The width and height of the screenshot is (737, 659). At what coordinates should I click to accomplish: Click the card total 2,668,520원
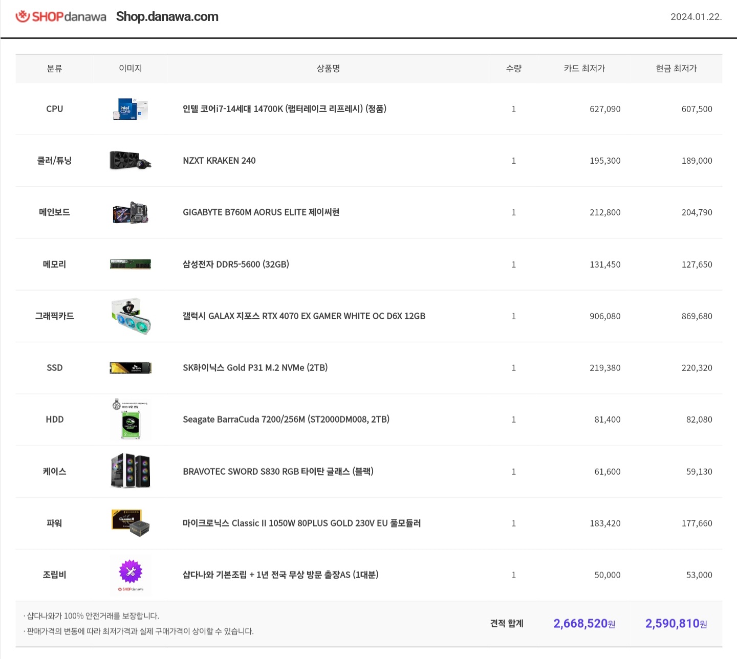pyautogui.click(x=584, y=623)
